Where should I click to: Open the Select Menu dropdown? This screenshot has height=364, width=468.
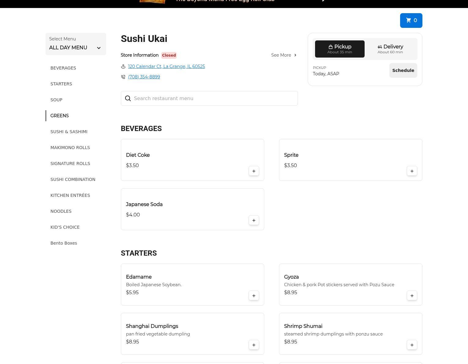click(x=76, y=44)
